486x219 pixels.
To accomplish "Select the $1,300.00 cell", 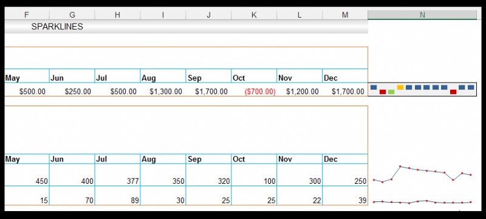I will (x=163, y=90).
